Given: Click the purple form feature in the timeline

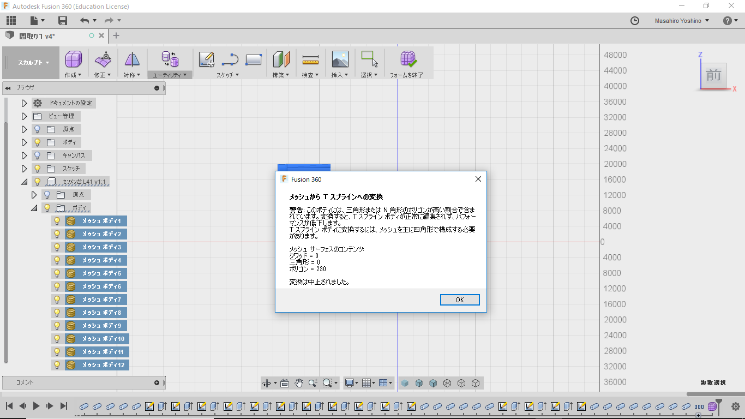Looking at the screenshot, I should tap(712, 406).
